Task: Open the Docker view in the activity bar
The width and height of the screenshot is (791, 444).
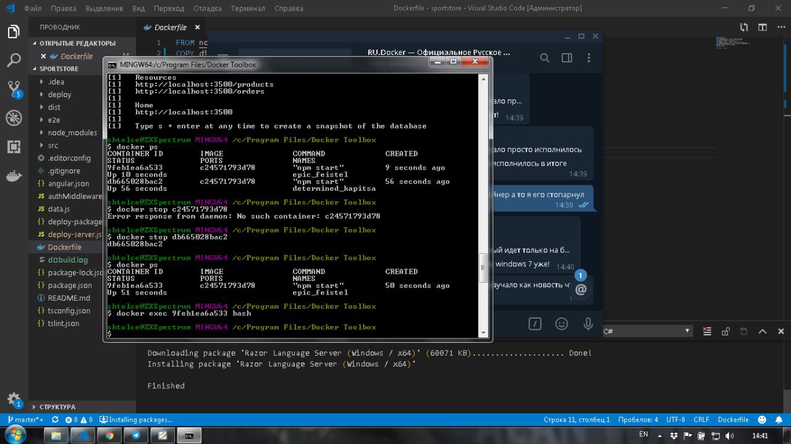Action: (14, 175)
